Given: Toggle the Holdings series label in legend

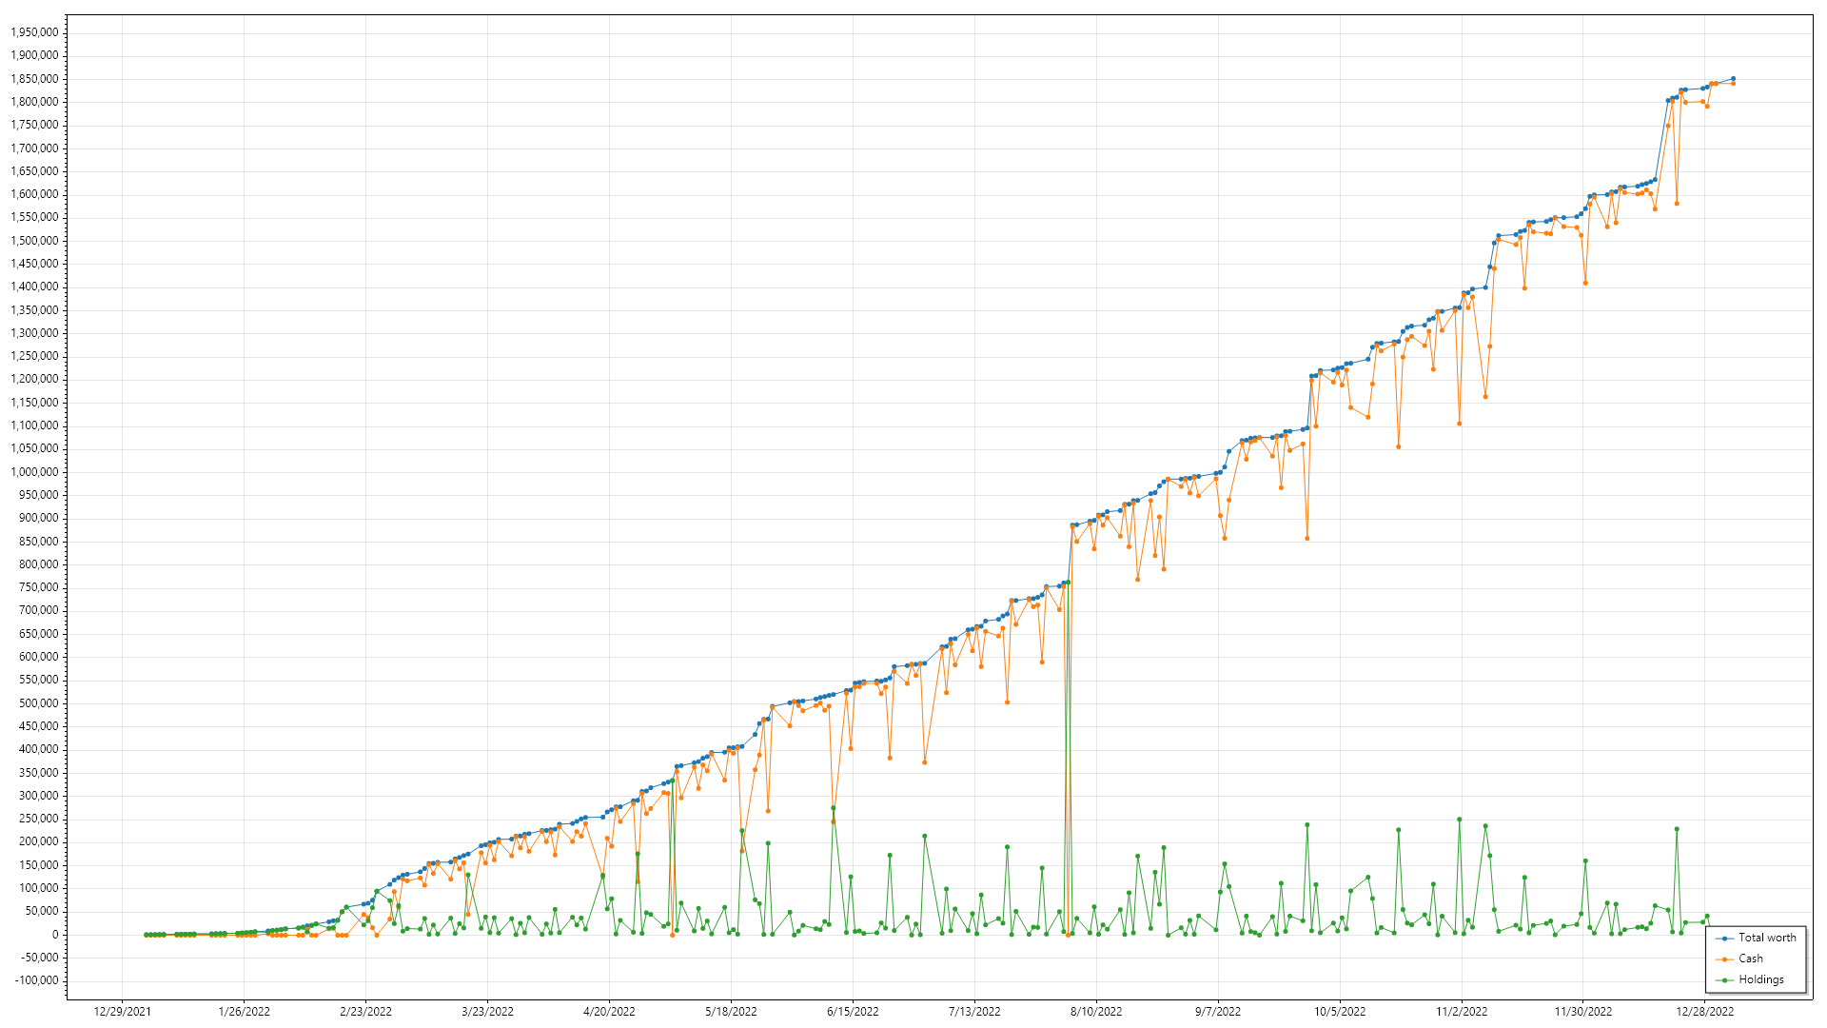Looking at the screenshot, I should (1760, 979).
